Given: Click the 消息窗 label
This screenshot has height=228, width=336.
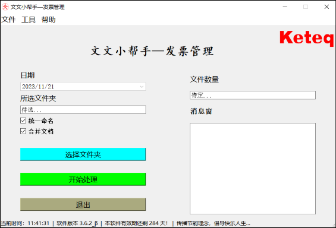Looking at the screenshot, I should (201, 111).
